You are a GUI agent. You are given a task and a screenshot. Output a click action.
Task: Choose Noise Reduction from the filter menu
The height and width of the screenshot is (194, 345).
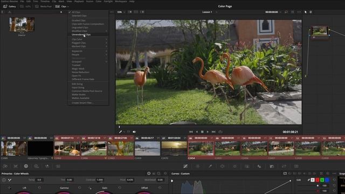pyautogui.click(x=88, y=72)
